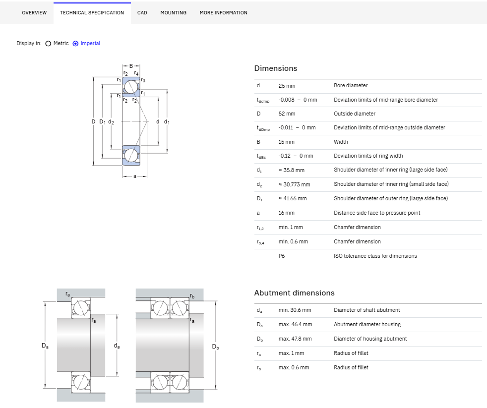Click the value 'max. 46.4 mm'
Screen dimensions: 487x408
pos(296,325)
